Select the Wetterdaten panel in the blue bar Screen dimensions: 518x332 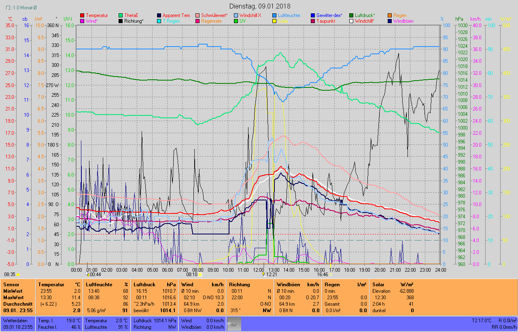click(18, 324)
